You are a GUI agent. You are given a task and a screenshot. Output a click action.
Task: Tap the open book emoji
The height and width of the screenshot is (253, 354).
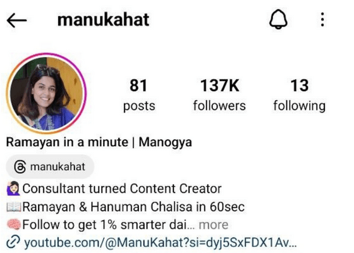[14, 207]
